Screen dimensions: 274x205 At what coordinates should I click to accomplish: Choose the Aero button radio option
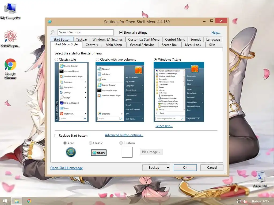pos(65,143)
